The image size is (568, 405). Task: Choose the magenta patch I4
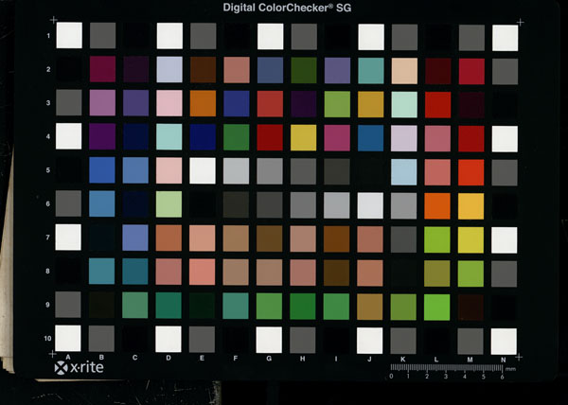point(337,138)
